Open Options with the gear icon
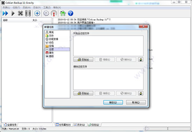192x132 pixels. pos(46,13)
